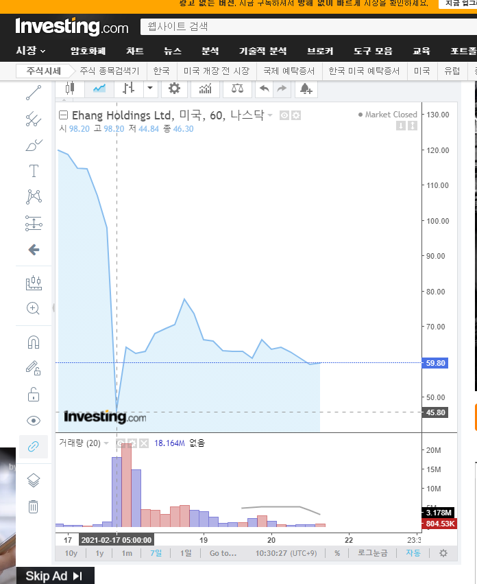Toggle hide all drawings eye icon
477x584 pixels.
[34, 421]
